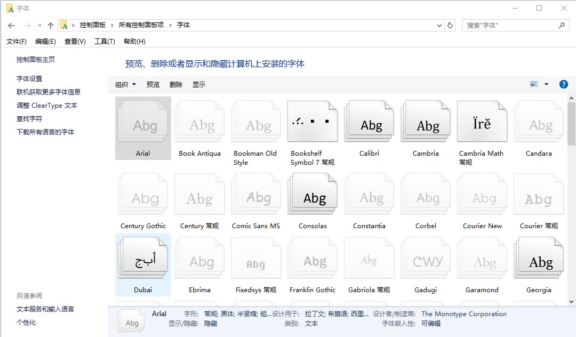Select the Ebrima font icon
This screenshot has height=337, width=576.
tap(199, 258)
